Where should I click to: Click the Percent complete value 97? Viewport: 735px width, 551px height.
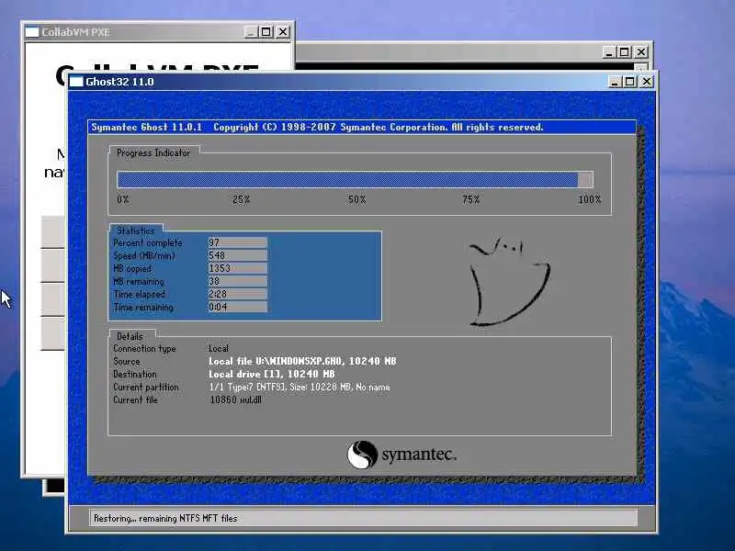coord(237,242)
